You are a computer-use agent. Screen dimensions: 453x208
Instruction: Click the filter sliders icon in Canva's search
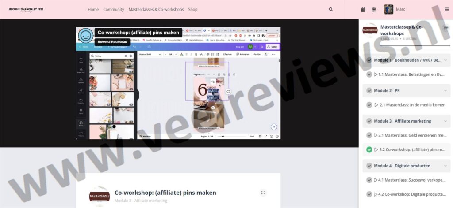[x=131, y=56]
